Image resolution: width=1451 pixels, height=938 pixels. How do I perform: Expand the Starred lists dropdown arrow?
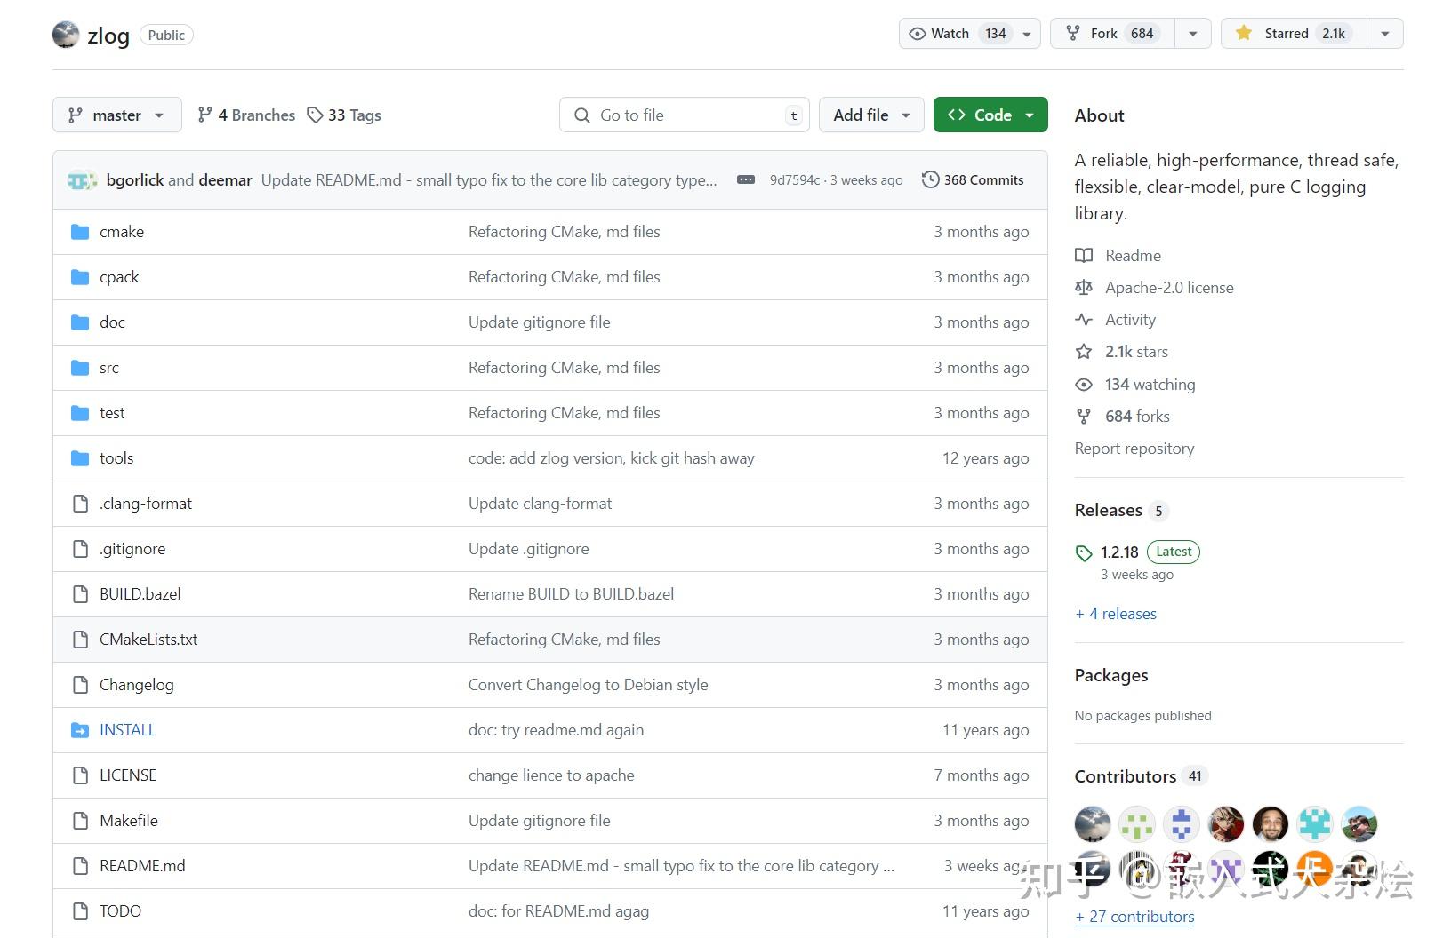coord(1385,34)
